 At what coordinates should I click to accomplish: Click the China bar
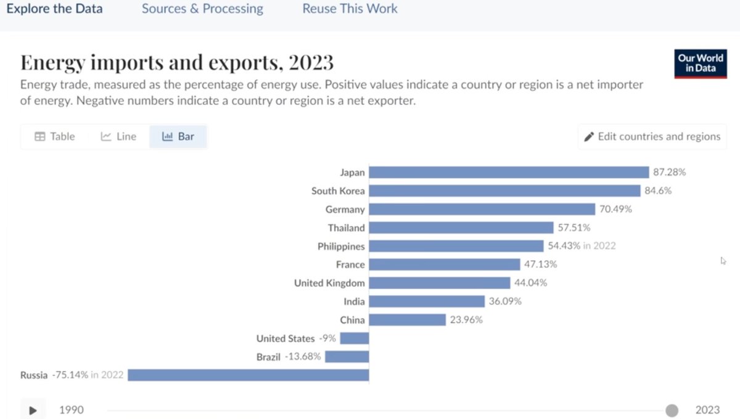[x=407, y=320]
